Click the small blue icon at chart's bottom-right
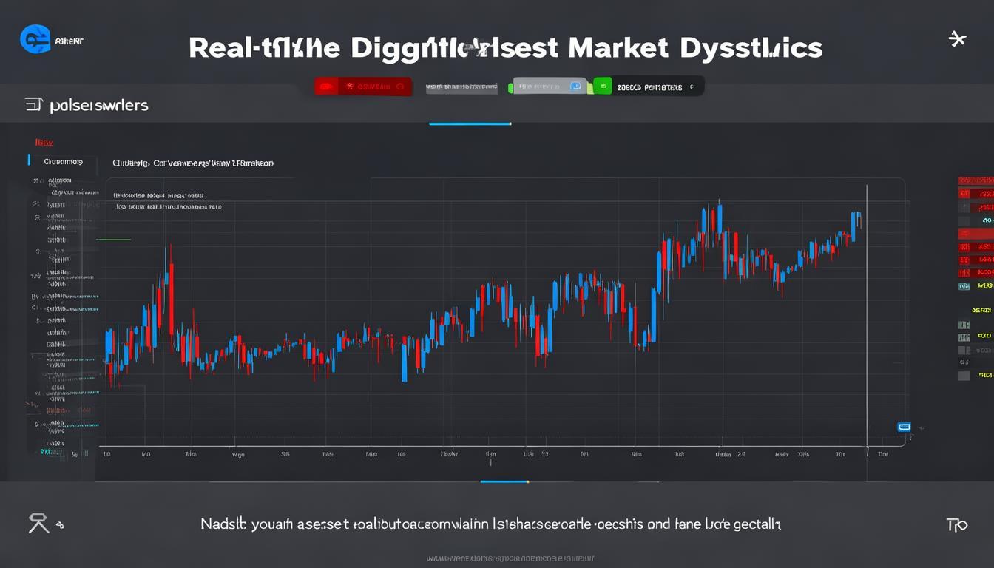Screen dimensions: 994x568 [x=903, y=427]
